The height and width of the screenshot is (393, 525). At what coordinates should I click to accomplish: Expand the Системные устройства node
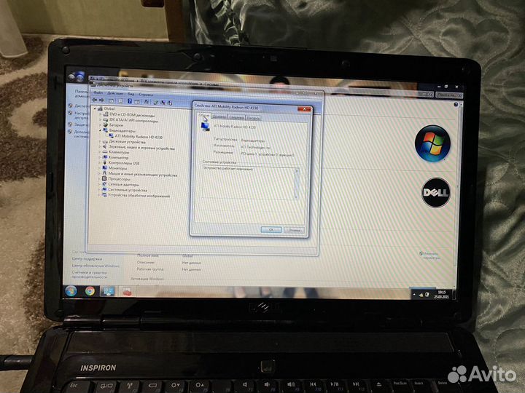pos(99,189)
